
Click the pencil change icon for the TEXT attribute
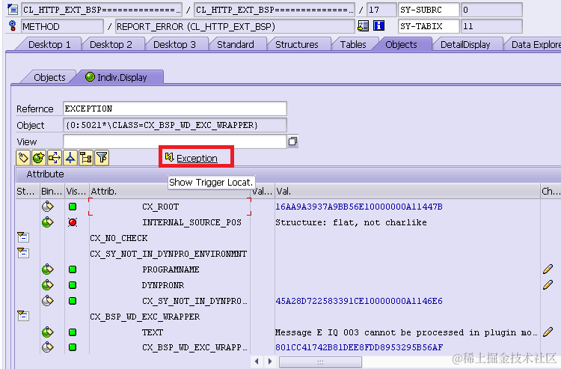click(x=548, y=332)
